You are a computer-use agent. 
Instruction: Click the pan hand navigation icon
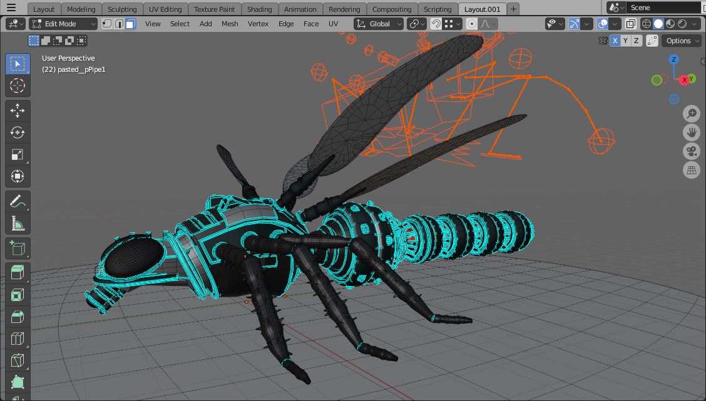(691, 132)
